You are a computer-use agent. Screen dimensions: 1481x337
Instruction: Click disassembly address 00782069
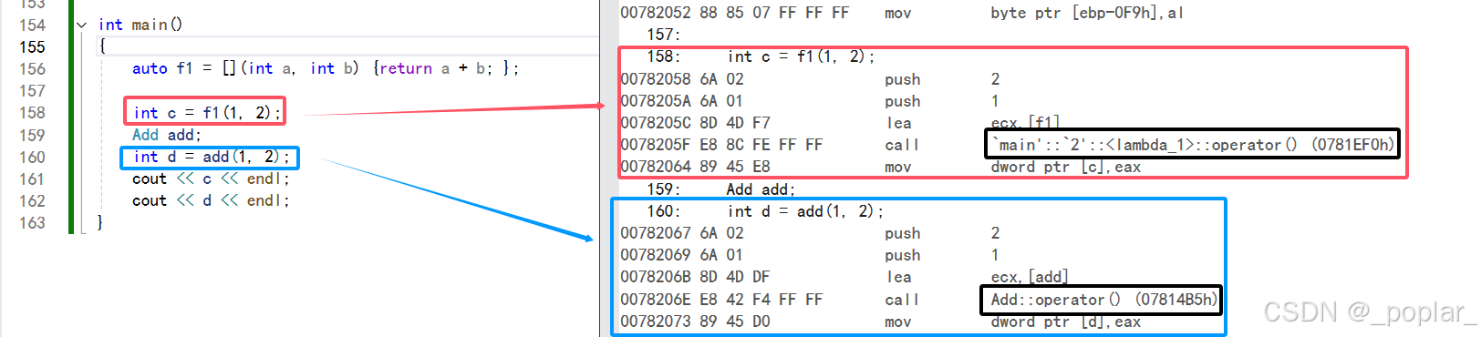(656, 255)
